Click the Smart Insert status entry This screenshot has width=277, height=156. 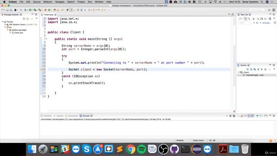198,140
